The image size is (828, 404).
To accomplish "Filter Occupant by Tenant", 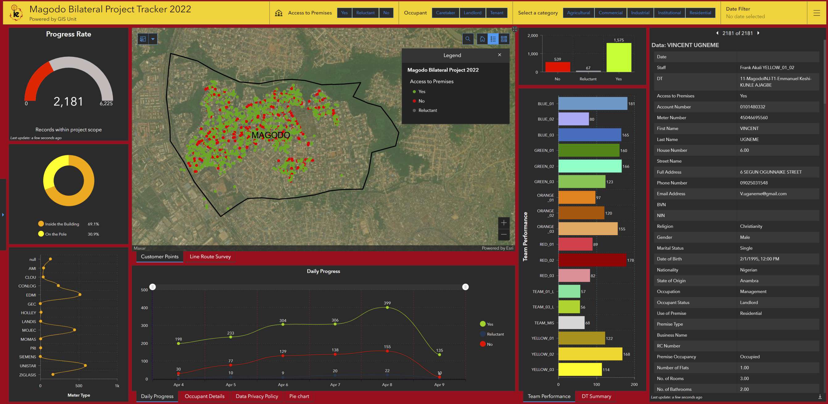I will click(x=497, y=13).
